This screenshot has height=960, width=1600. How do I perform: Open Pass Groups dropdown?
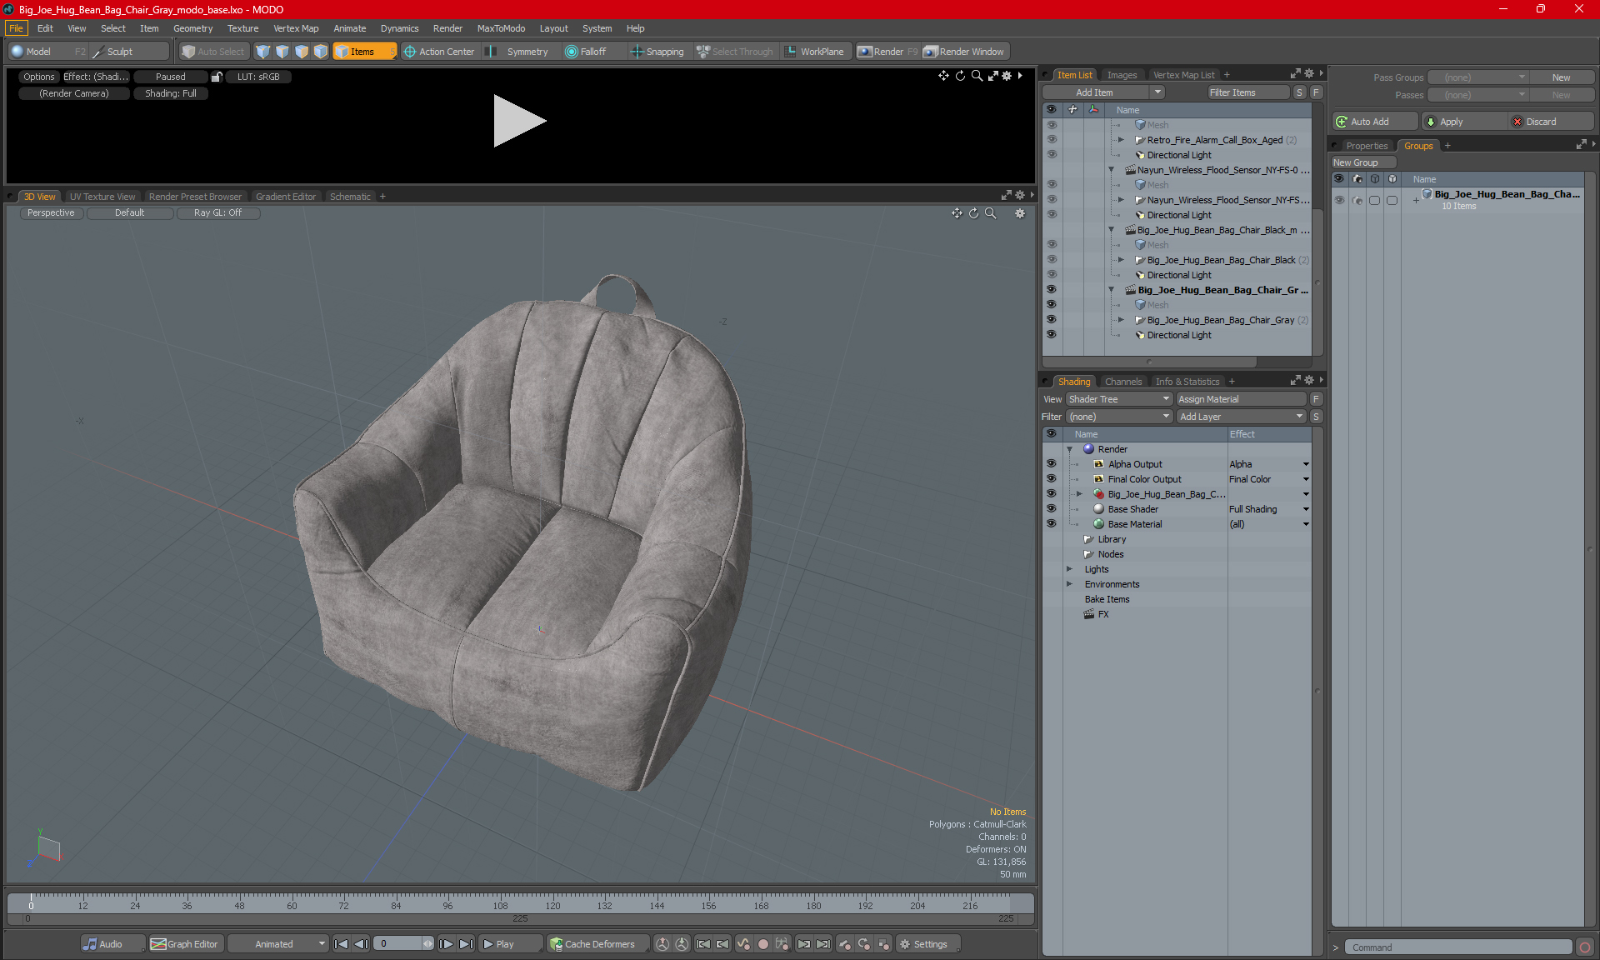click(1477, 77)
